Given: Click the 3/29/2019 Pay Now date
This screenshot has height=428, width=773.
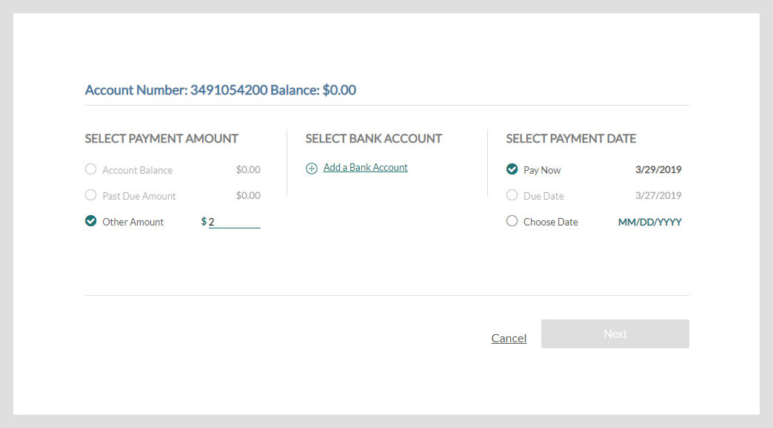Looking at the screenshot, I should tap(658, 170).
